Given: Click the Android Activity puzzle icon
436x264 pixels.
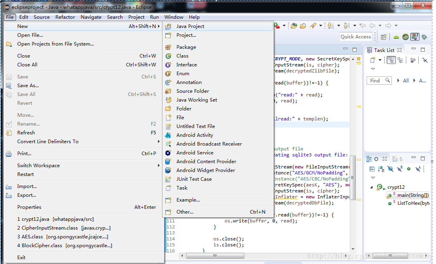Looking at the screenshot, I should point(168,135).
